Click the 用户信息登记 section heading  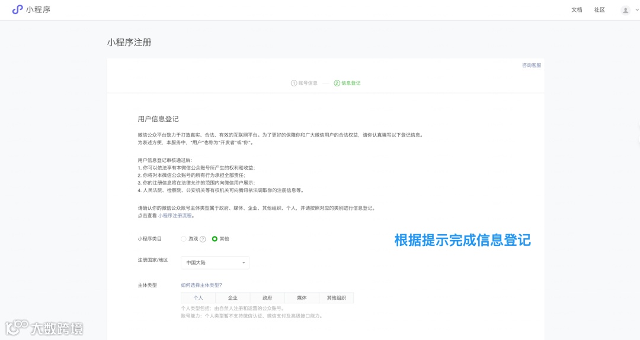[x=158, y=119]
